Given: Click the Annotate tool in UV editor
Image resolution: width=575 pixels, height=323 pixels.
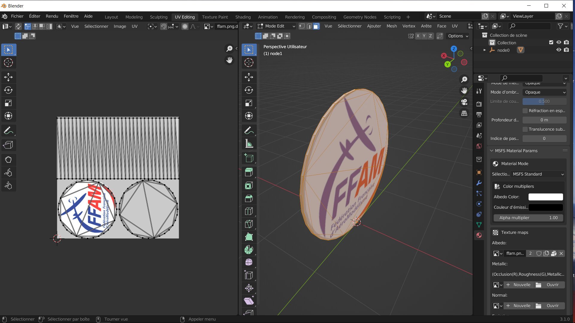Looking at the screenshot, I should [x=8, y=131].
